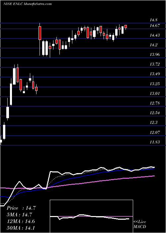Click the 14.8 price axis label
Image resolution: width=166 pixels, height=233 pixels.
click(154, 20)
